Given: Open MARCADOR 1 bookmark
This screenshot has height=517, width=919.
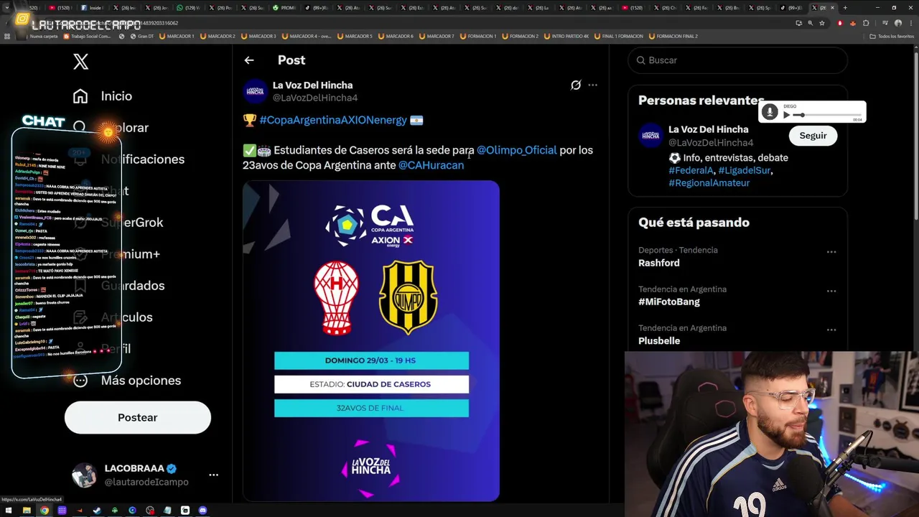Looking at the screenshot, I should tap(177, 36).
